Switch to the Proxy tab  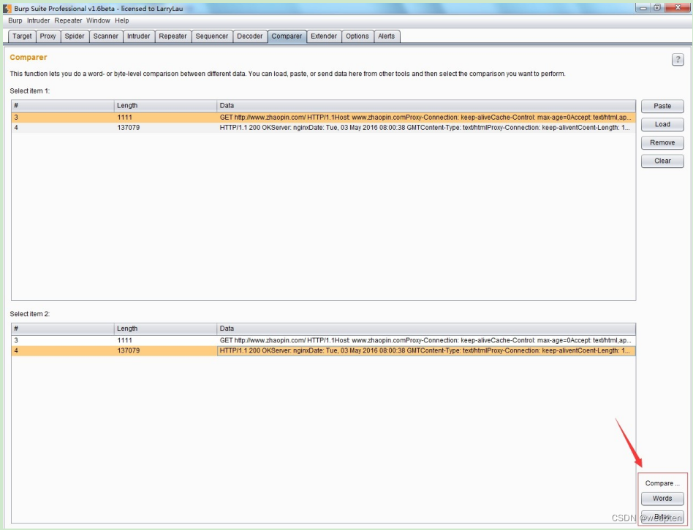(48, 37)
